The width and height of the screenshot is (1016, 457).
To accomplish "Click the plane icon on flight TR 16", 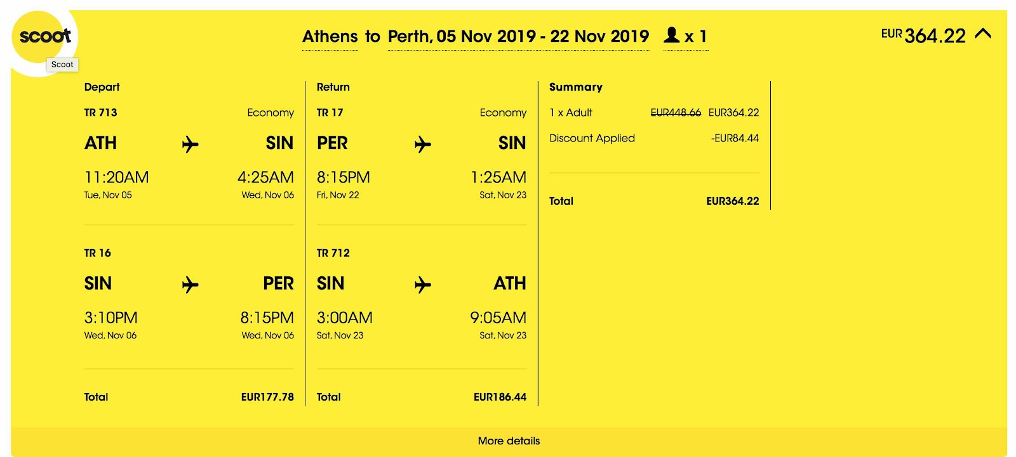I will click(x=190, y=285).
